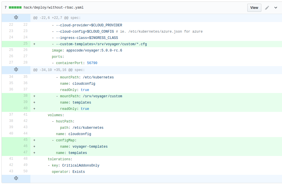Viewport: 282px width, 184px height.
Task: Click hunk header '@@ -22,6 +22,7 @@ spec:'
Action: (58, 18)
